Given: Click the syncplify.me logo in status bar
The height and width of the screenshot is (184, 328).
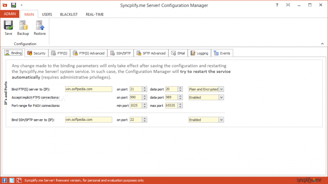Looking at the screenshot, I should click(x=309, y=180).
